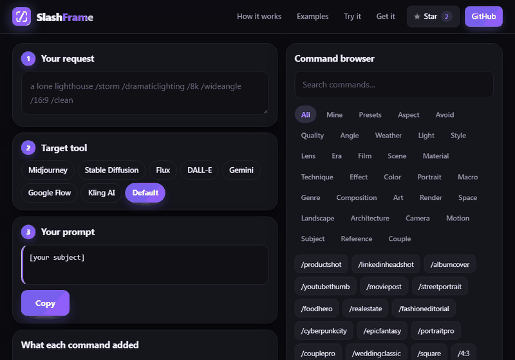
Task: Choose DALL-E target tool
Action: (x=200, y=170)
